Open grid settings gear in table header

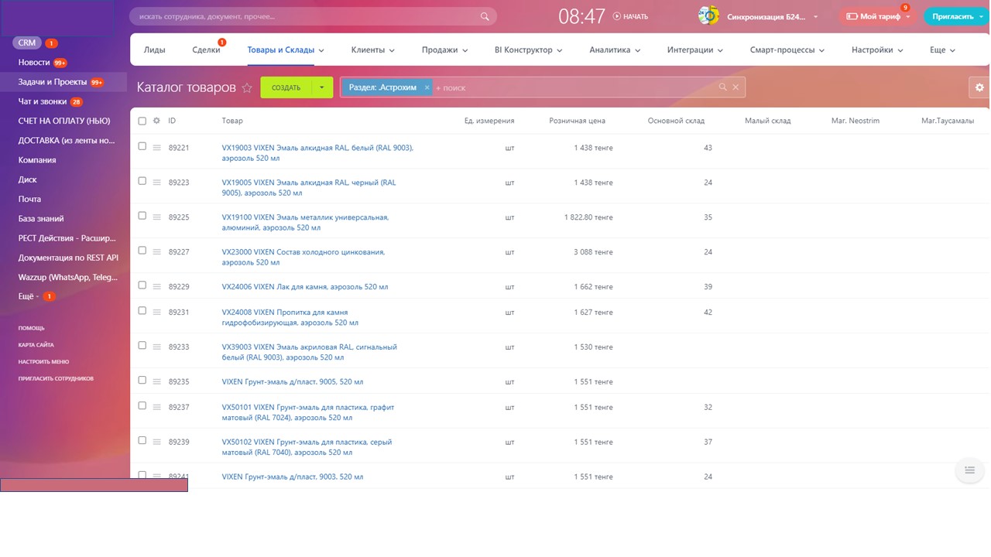[x=156, y=121]
